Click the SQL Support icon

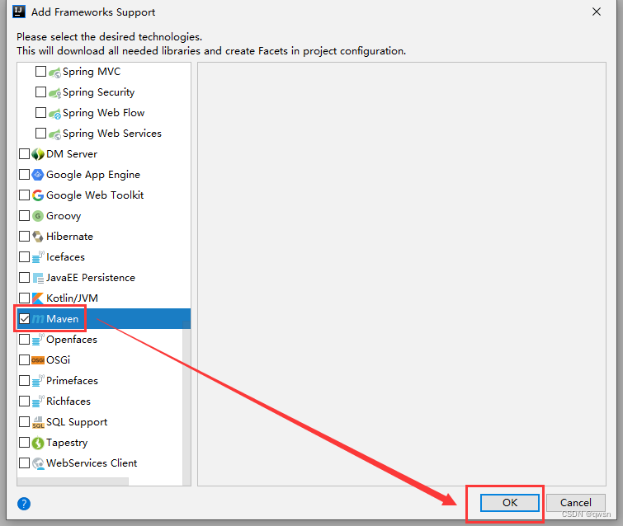[x=38, y=422]
